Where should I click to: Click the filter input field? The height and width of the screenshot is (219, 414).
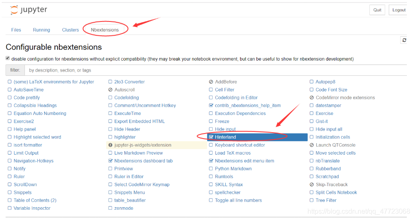click(x=216, y=70)
